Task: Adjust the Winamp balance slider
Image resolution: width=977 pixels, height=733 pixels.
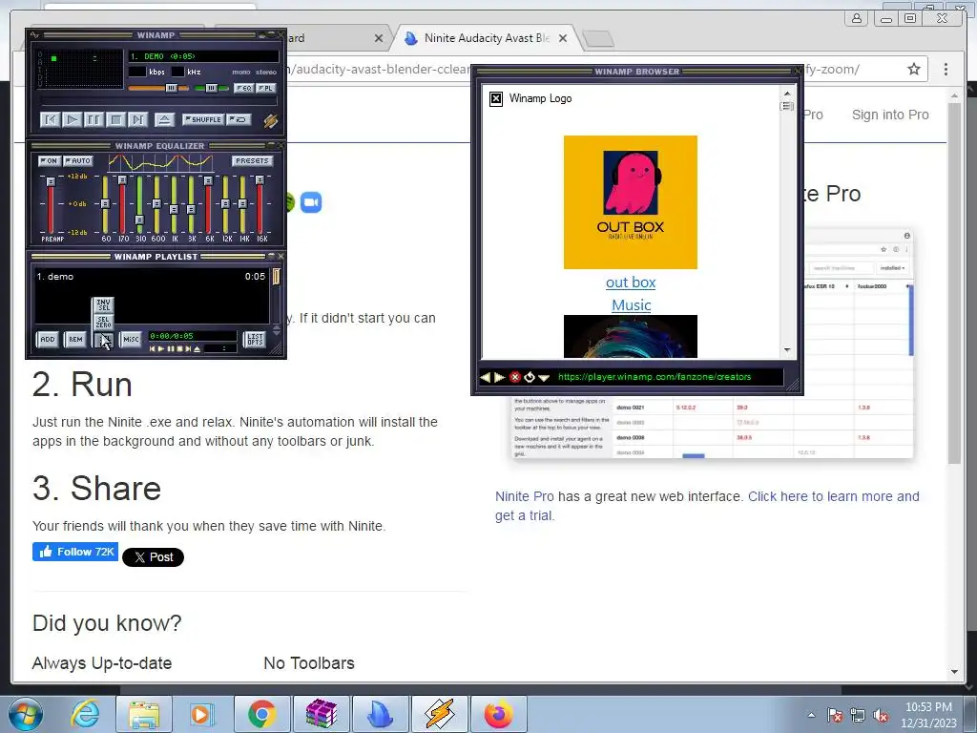Action: pos(211,88)
